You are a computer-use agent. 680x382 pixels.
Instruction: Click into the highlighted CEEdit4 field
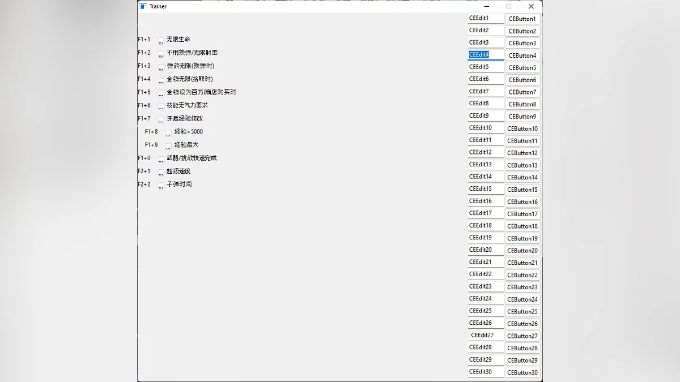pos(486,55)
